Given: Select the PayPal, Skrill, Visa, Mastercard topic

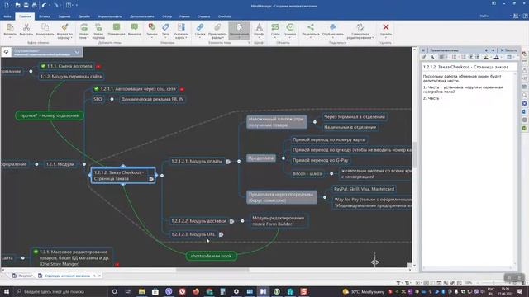Looking at the screenshot, I should tap(364, 189).
